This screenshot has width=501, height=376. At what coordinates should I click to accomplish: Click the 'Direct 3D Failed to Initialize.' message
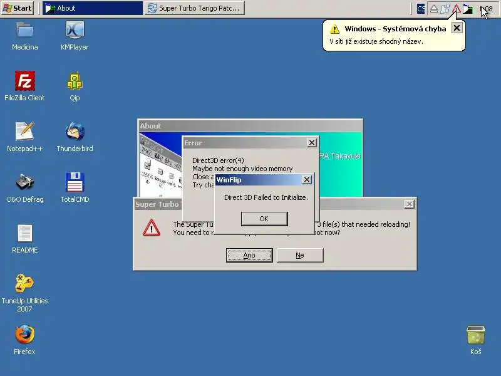click(x=266, y=197)
